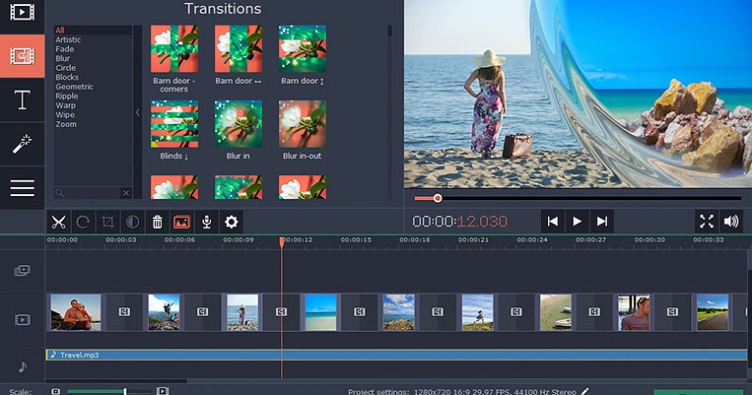Choose the Barn door - corners transition

point(174,49)
